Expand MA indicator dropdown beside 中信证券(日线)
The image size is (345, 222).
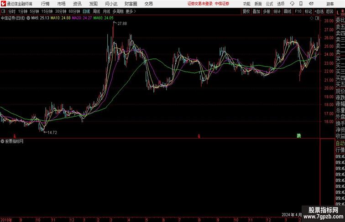(28, 18)
